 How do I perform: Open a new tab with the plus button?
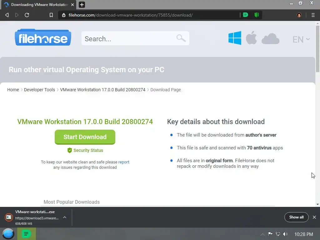click(x=82, y=4)
